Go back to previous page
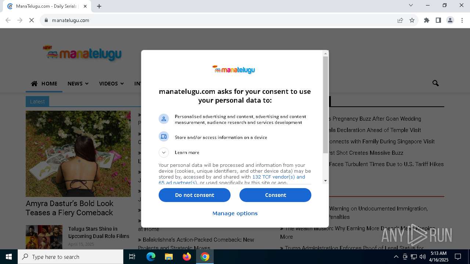 (x=8, y=20)
